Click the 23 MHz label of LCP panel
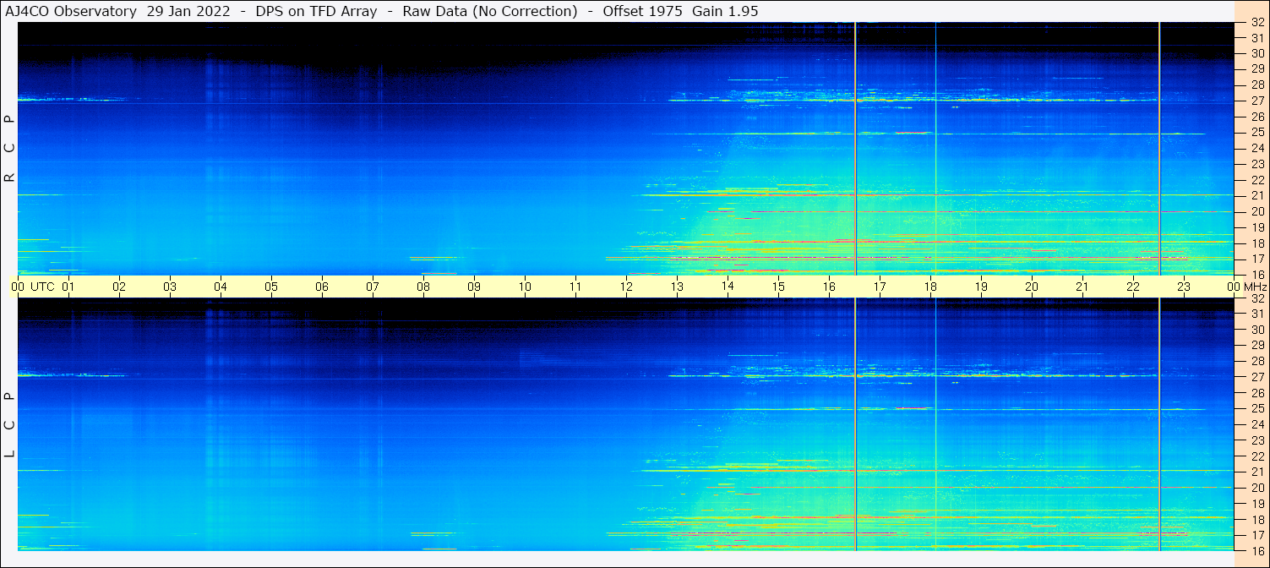 1257,440
